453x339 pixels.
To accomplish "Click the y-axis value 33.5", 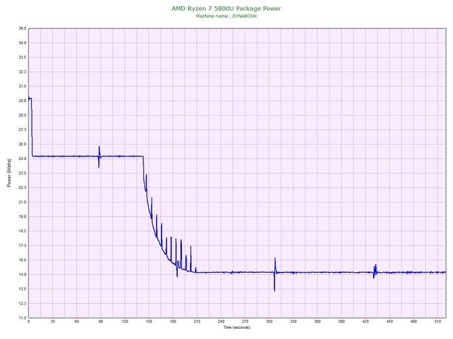I will tap(22, 57).
